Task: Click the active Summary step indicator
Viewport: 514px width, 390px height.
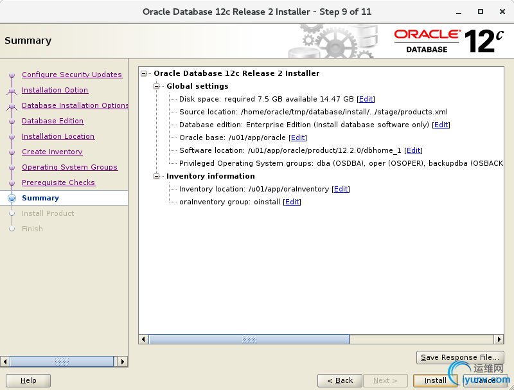Action: click(x=12, y=198)
